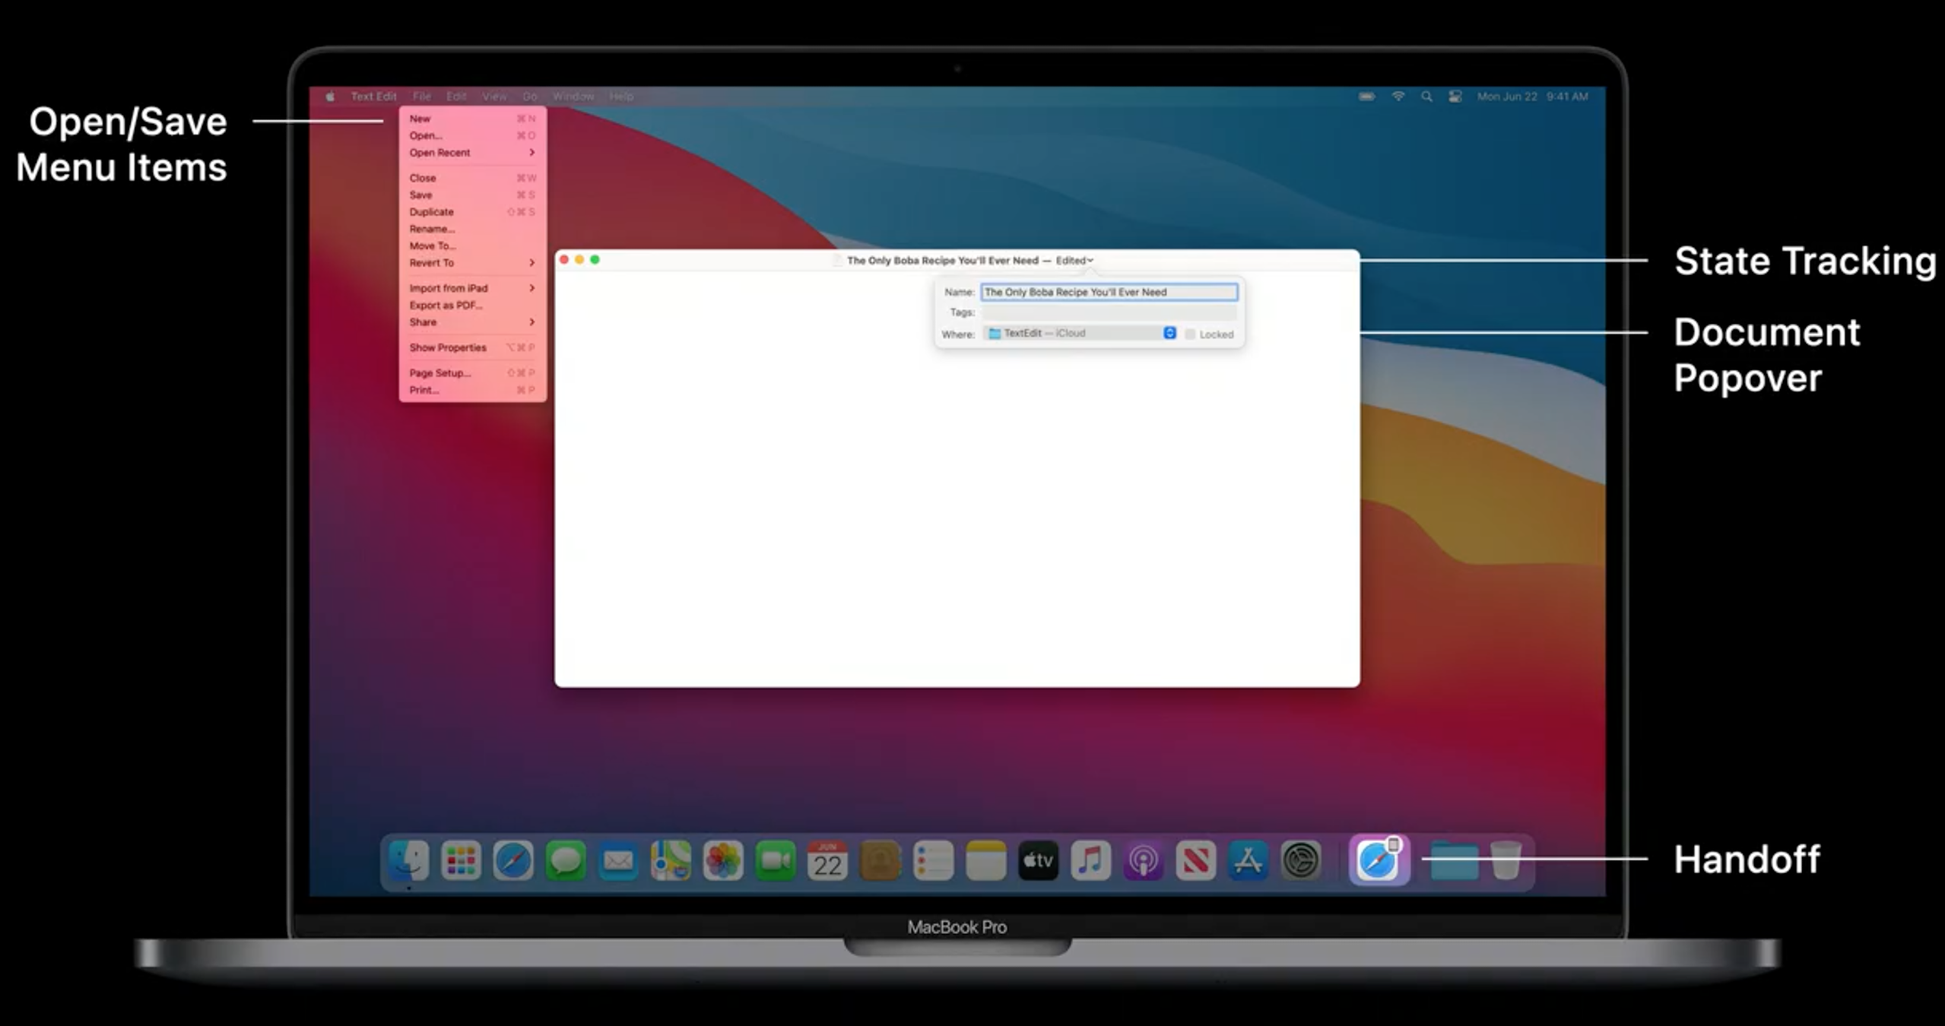
Task: Choose Print... from File menu
Action: click(x=472, y=390)
